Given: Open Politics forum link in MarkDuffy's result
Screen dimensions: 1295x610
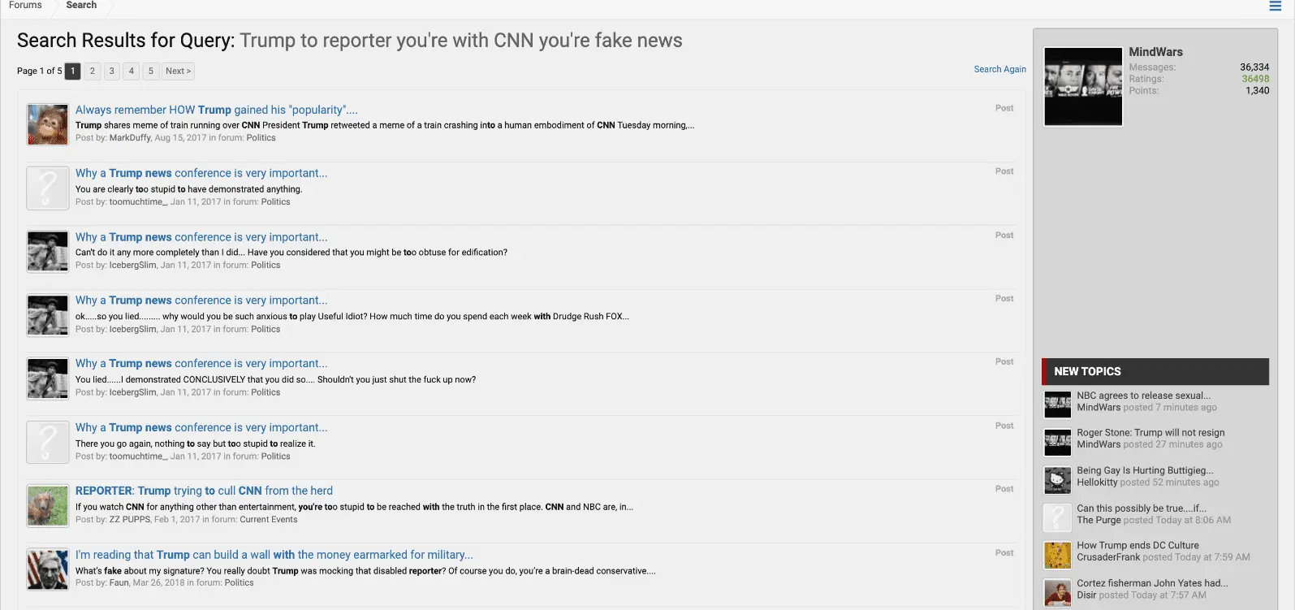Looking at the screenshot, I should click(261, 138).
